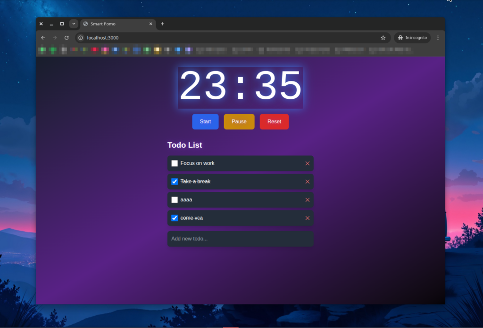The image size is (483, 328).
Task: Mark "aaaa" todo as completed
Action: [175, 200]
